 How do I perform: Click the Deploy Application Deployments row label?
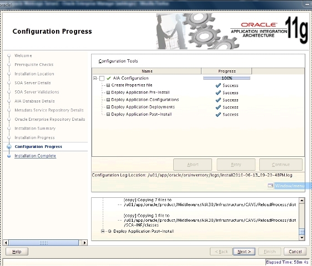pos(143,107)
